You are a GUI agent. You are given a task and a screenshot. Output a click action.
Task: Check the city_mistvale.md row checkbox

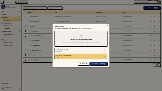tap(26, 41)
